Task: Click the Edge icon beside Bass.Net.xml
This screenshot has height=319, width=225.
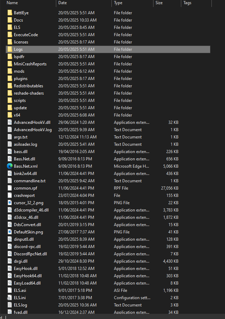Action: [x=10, y=166]
